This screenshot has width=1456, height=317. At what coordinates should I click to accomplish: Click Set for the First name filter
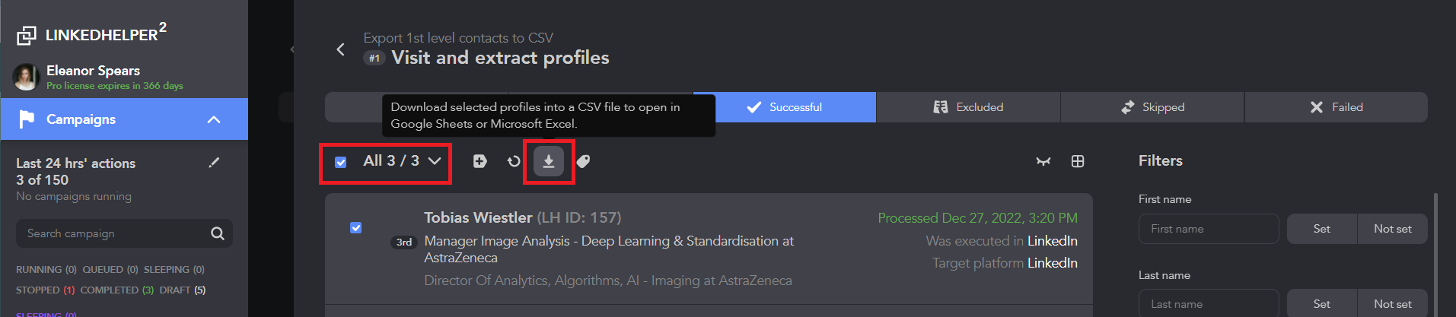pos(1321,229)
